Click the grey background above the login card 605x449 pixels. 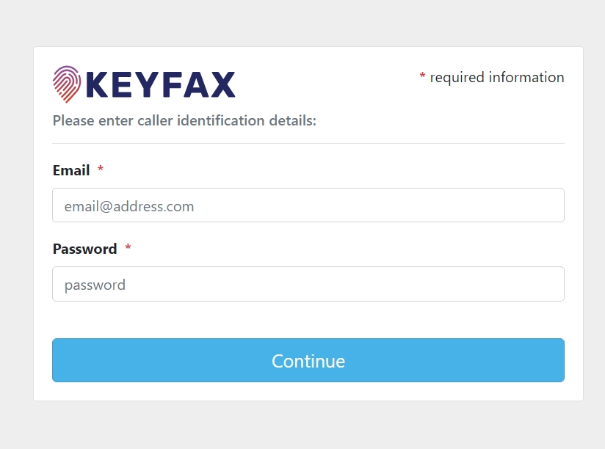click(x=308, y=22)
